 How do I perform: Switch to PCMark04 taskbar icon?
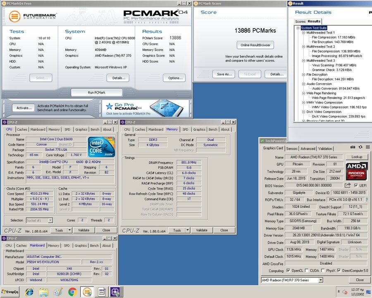[x=87, y=292]
